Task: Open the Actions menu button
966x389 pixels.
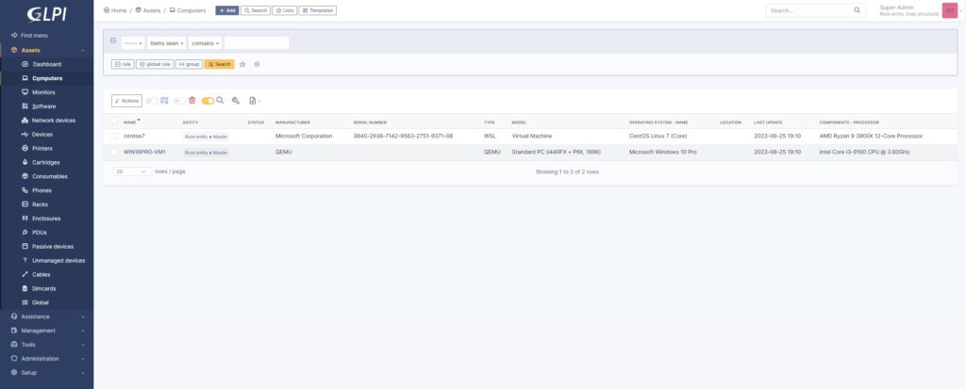Action: [x=127, y=101]
